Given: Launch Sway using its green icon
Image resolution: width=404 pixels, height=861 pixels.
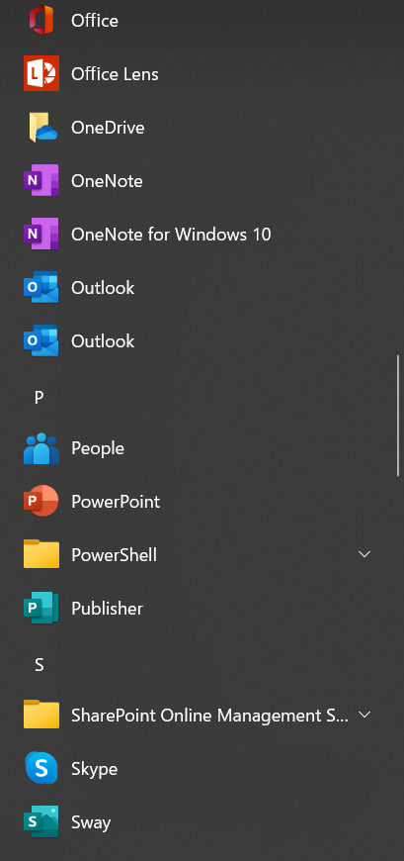Looking at the screenshot, I should click(41, 821).
